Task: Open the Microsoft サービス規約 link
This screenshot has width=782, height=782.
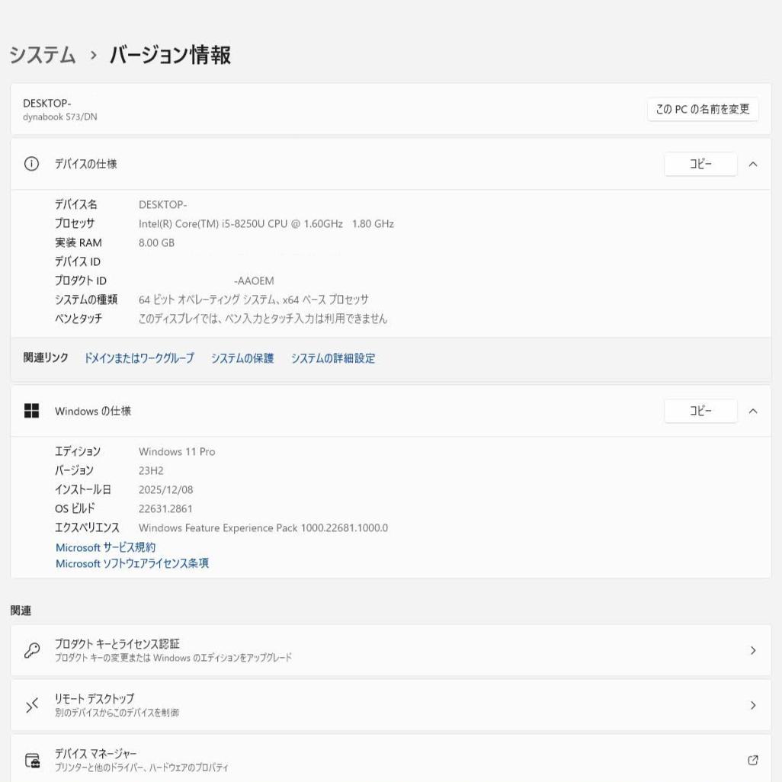Action: click(104, 546)
